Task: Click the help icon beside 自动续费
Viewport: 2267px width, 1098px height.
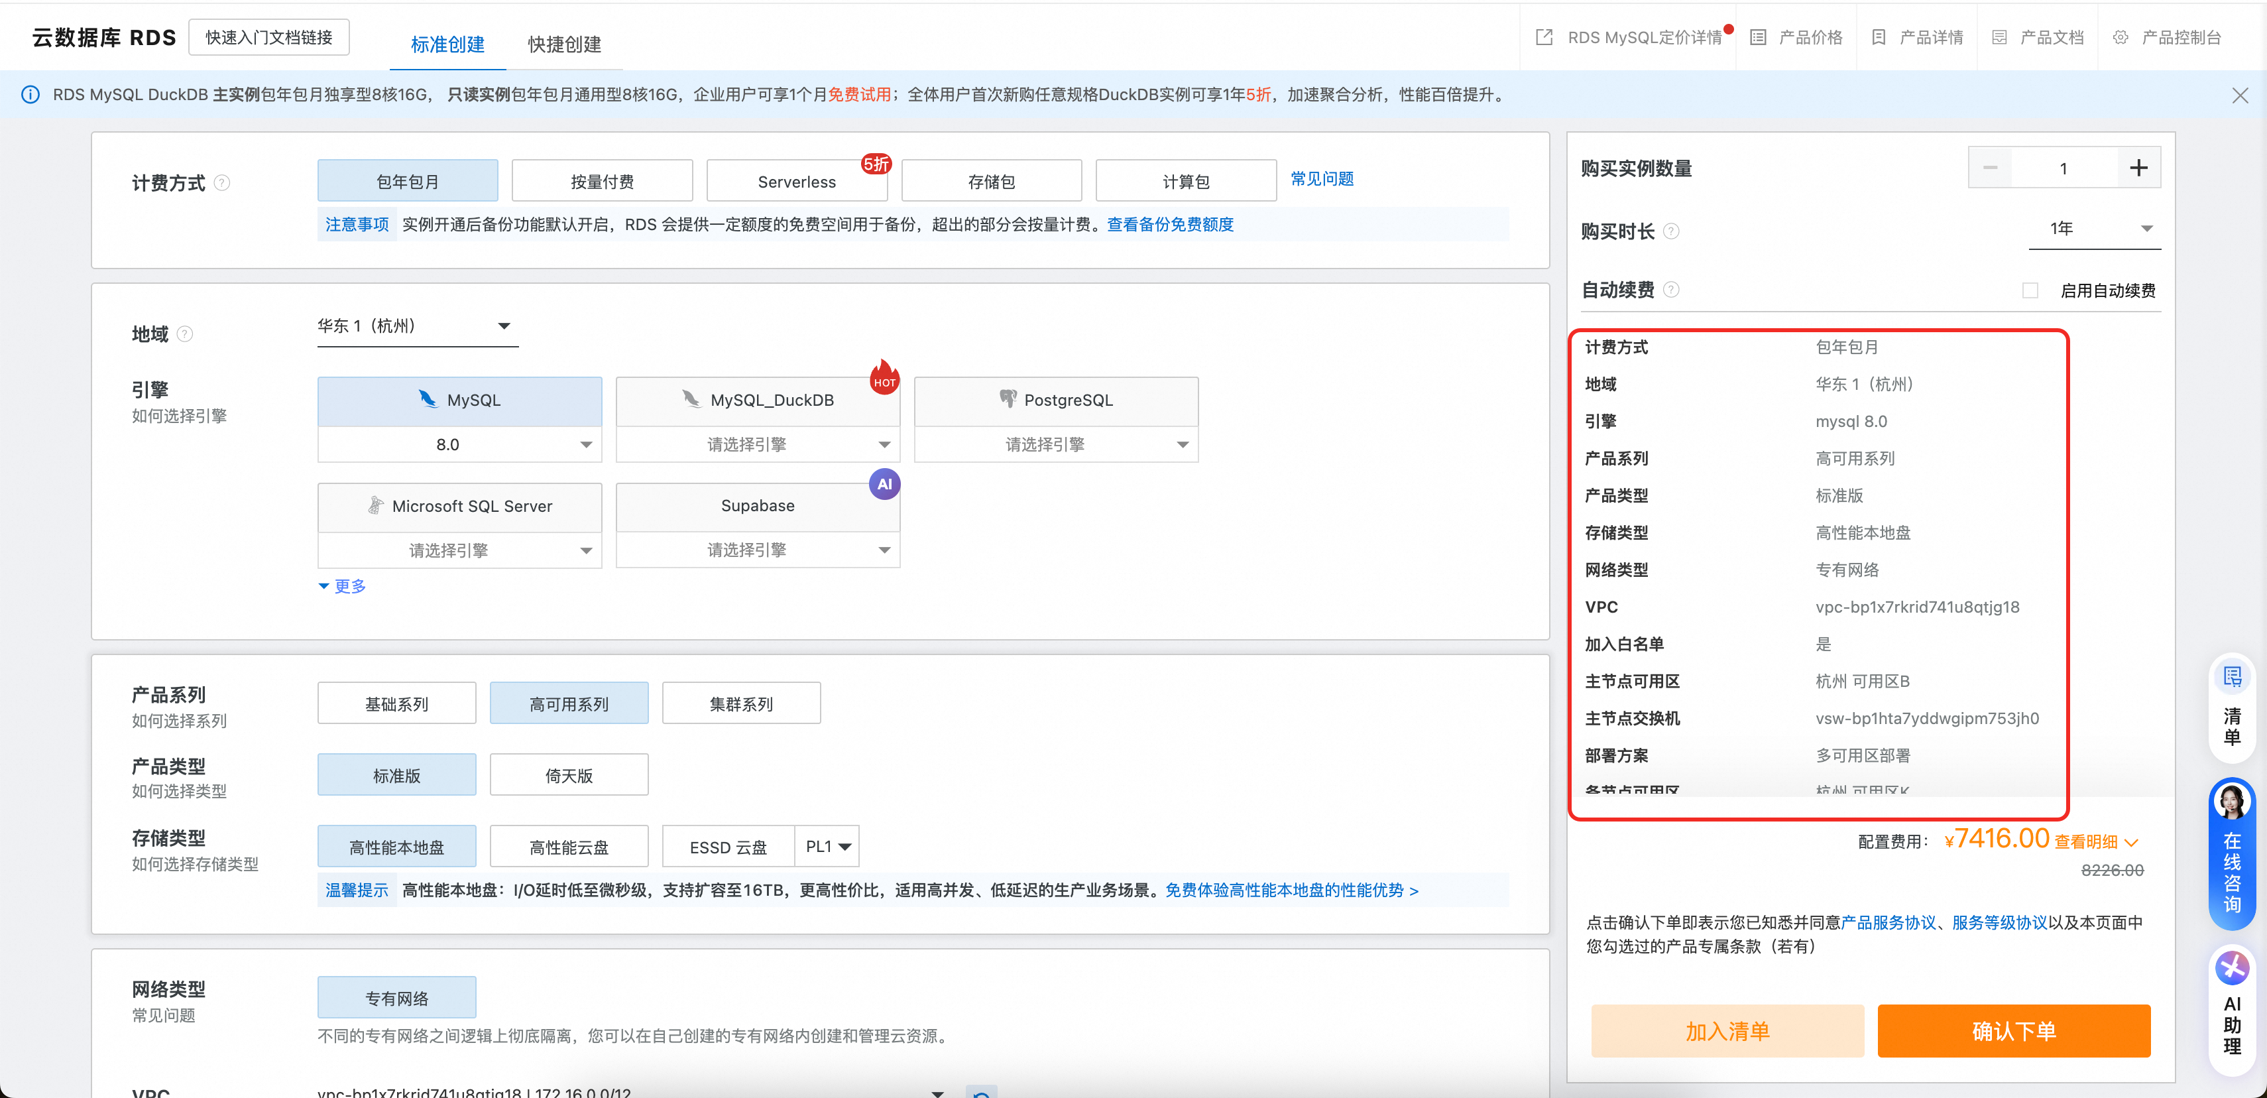Action: click(1671, 290)
